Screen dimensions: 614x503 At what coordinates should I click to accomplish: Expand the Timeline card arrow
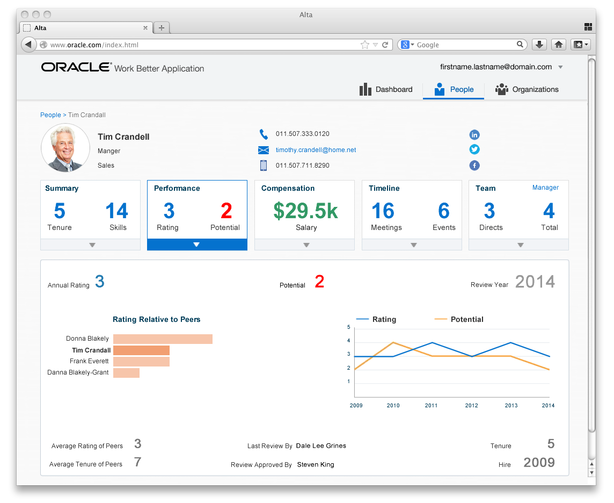coord(412,245)
